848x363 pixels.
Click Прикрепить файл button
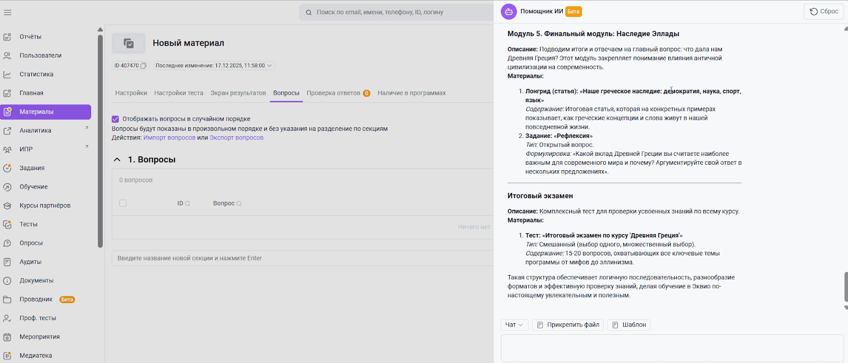pyautogui.click(x=568, y=325)
